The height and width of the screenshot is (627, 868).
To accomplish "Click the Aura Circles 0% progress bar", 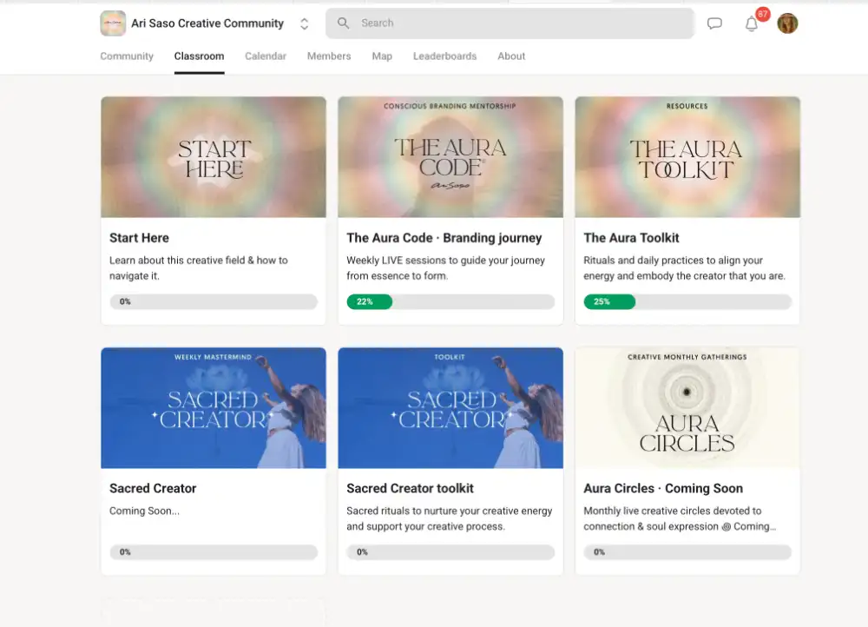I will tap(687, 552).
